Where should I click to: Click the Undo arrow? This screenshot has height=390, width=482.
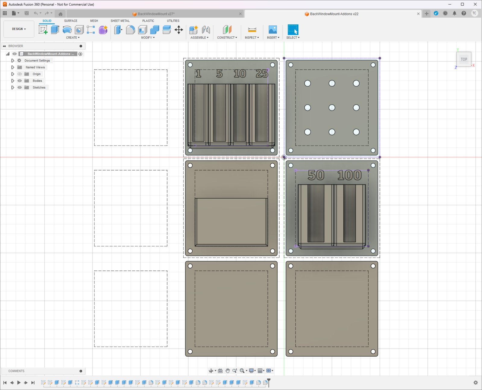click(x=36, y=13)
